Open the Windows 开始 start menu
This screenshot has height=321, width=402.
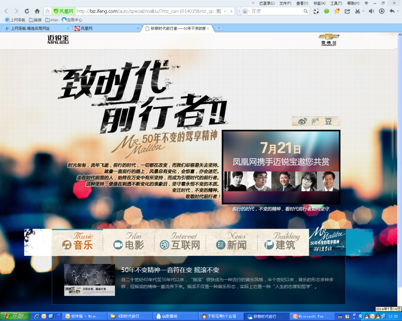click(x=14, y=316)
